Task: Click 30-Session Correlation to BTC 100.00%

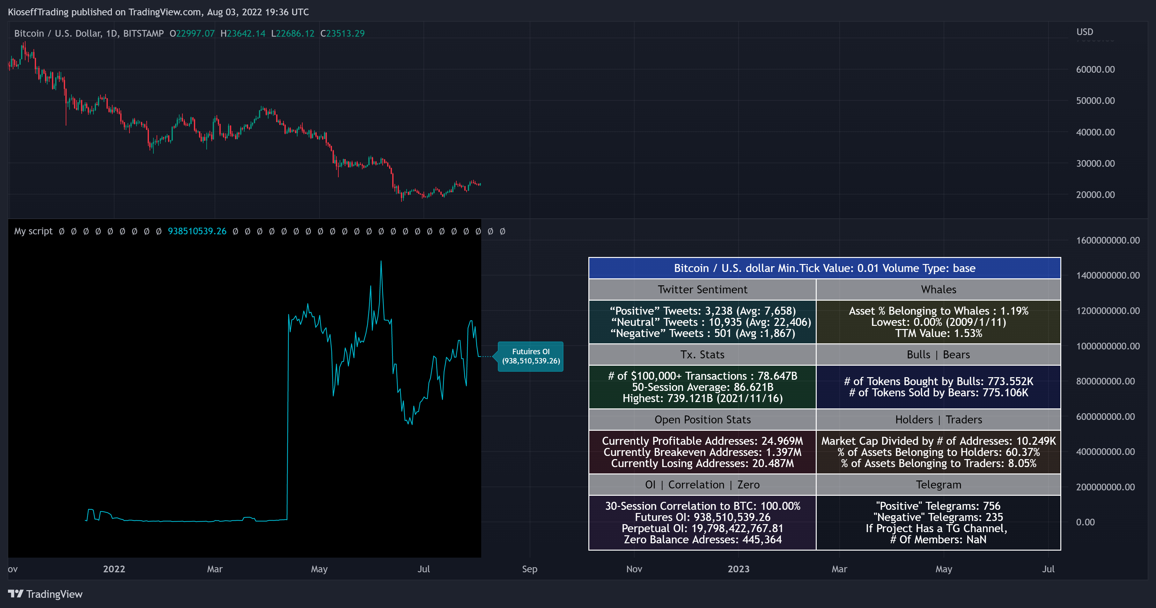Action: [x=702, y=506]
